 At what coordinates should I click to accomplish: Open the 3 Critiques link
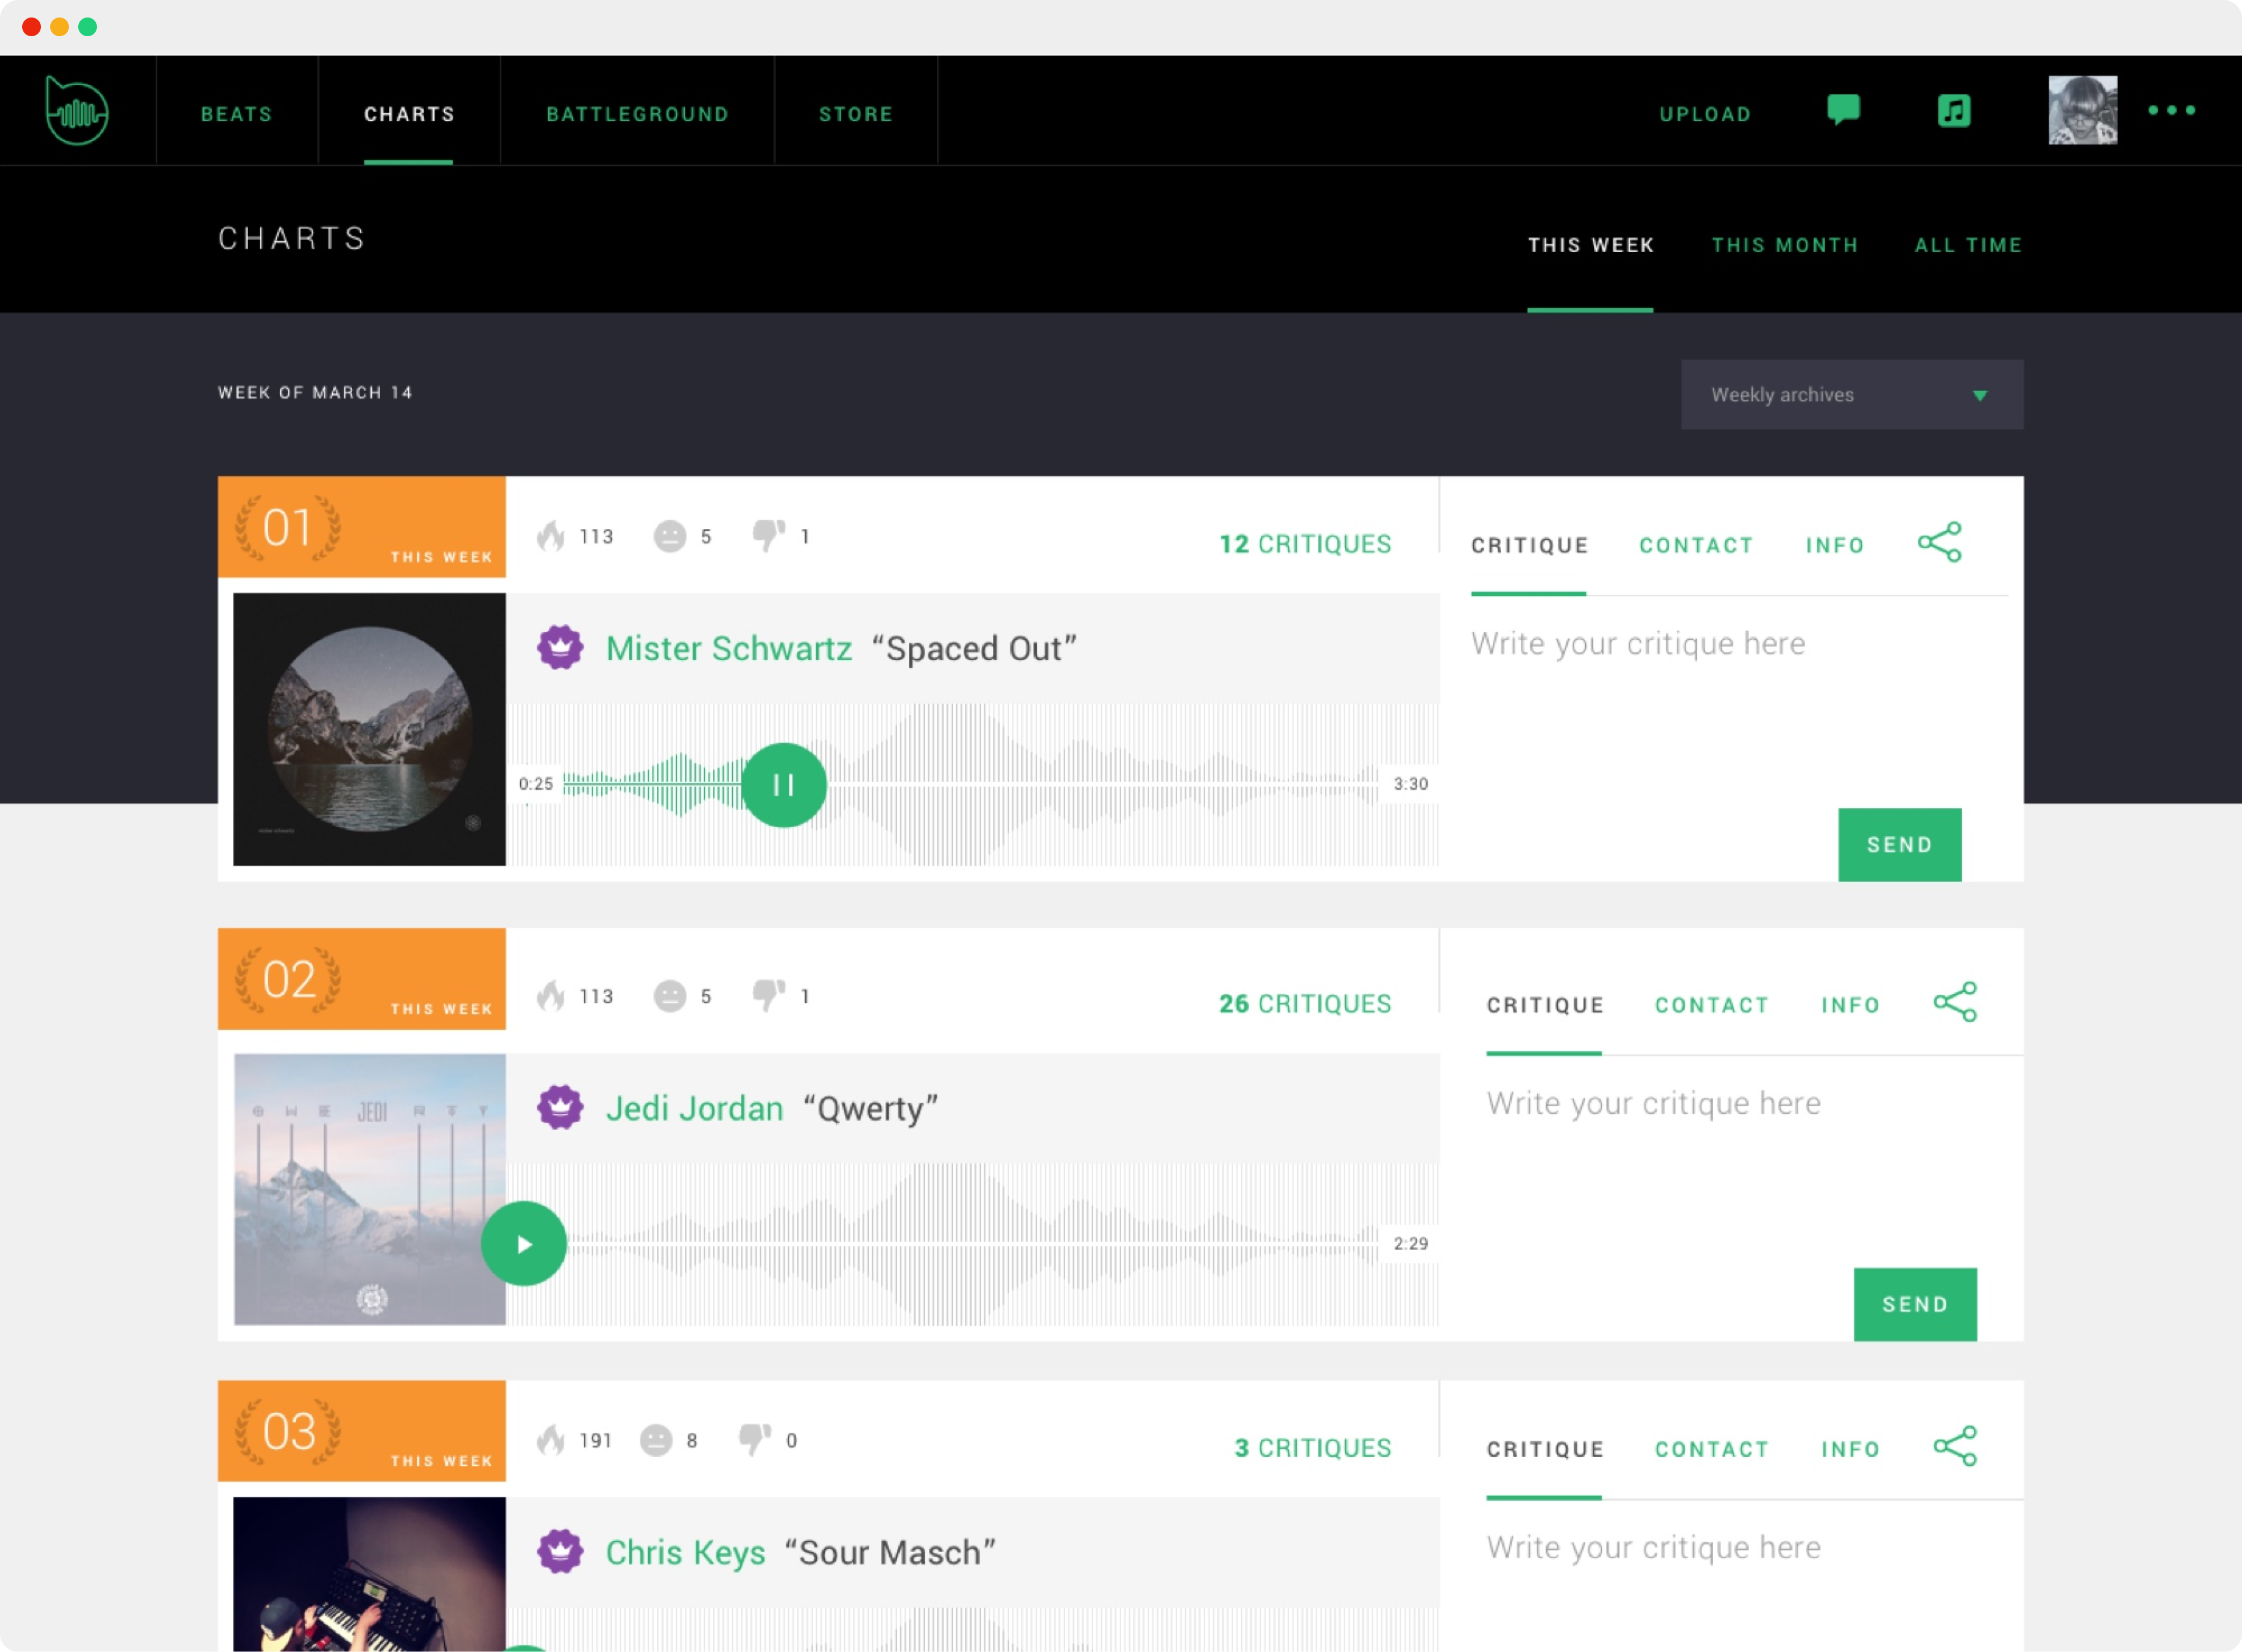(x=1313, y=1448)
